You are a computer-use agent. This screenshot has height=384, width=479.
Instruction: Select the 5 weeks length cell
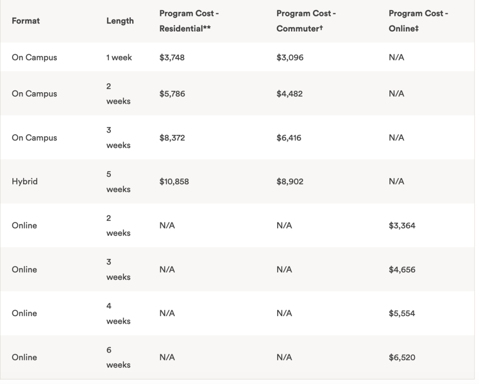click(x=118, y=181)
